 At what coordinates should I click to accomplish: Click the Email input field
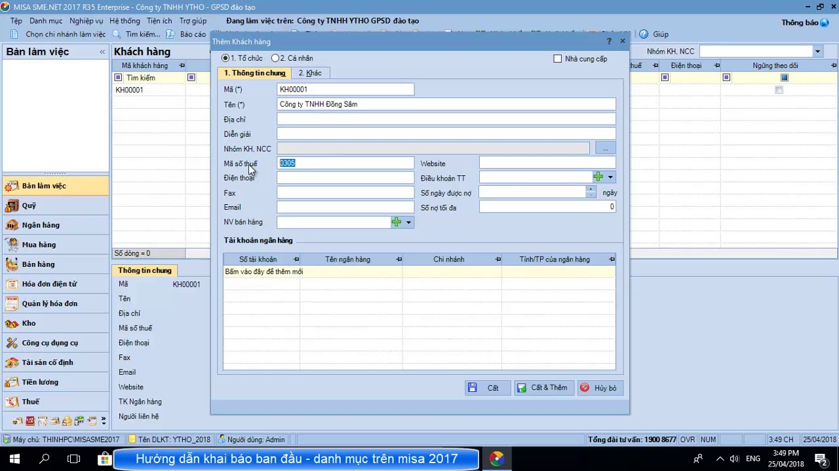pyautogui.click(x=345, y=207)
